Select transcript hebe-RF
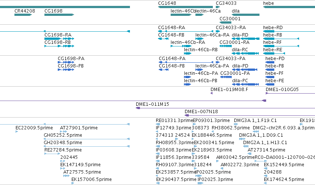315x185 pixels. 281,46
